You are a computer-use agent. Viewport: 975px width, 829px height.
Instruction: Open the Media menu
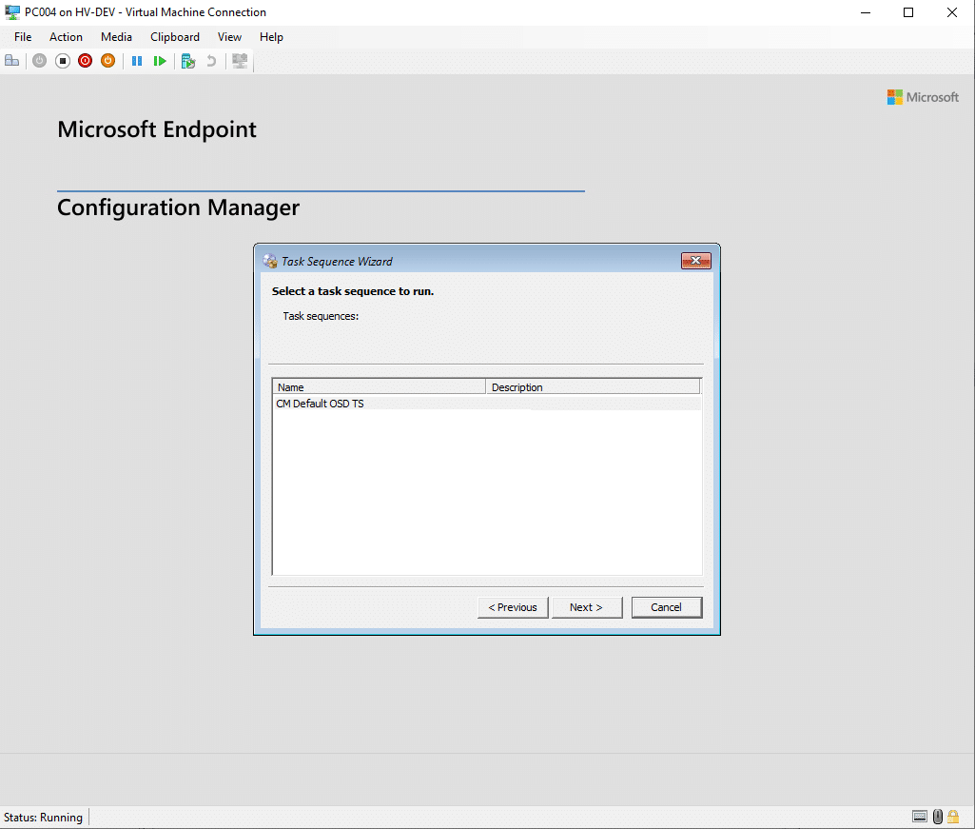click(116, 37)
